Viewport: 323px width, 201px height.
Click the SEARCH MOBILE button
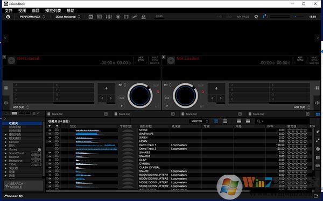24,185
